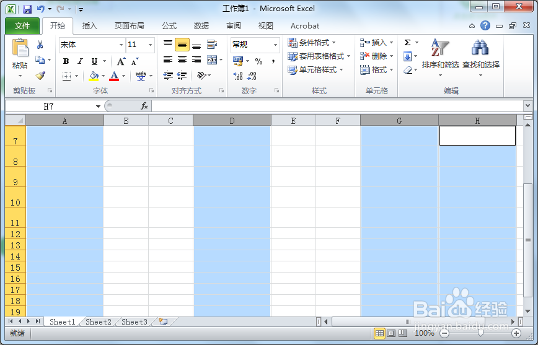
Task: Click the Copy icon
Action: coord(40,60)
